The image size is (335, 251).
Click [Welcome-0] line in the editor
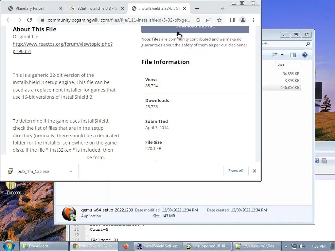(104, 240)
